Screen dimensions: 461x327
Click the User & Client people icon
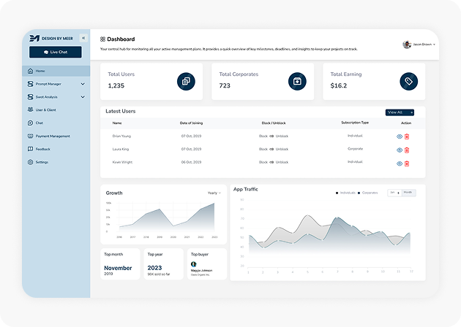tap(30, 109)
